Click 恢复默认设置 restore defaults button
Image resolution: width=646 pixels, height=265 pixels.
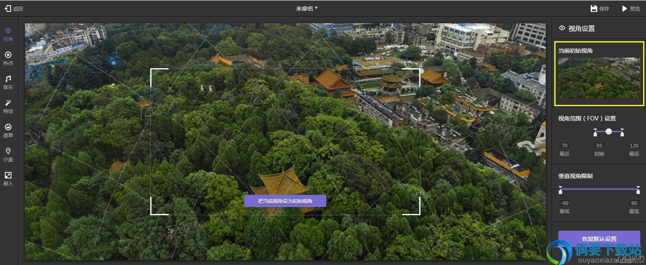pos(599,238)
